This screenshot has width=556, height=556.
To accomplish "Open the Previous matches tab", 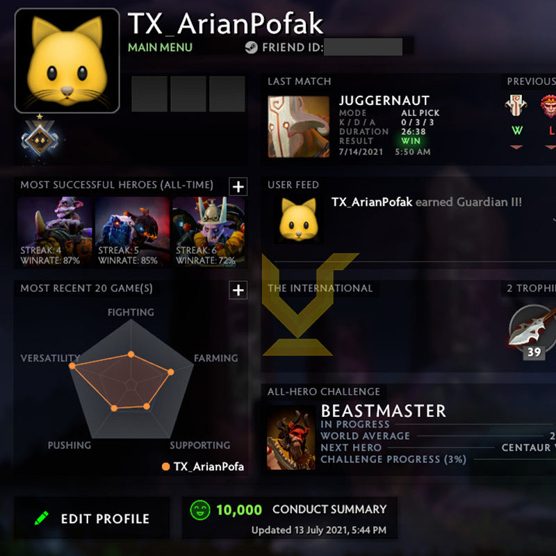I will 530,81.
